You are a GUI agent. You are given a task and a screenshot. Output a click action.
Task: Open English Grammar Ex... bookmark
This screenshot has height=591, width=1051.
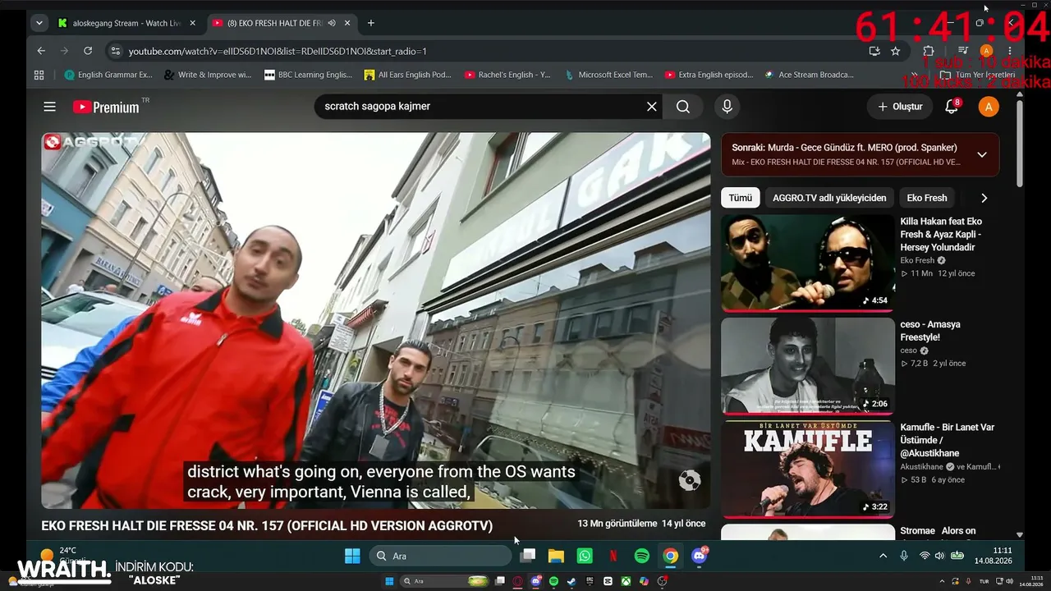[108, 75]
